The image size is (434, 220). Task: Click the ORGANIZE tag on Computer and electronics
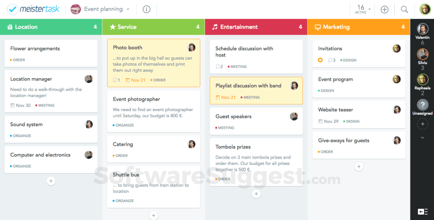tap(21, 166)
